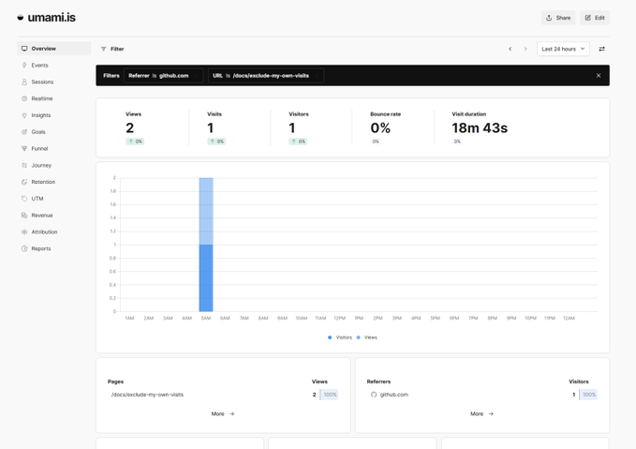Click the Goals target icon
The image size is (636, 449).
click(x=24, y=132)
